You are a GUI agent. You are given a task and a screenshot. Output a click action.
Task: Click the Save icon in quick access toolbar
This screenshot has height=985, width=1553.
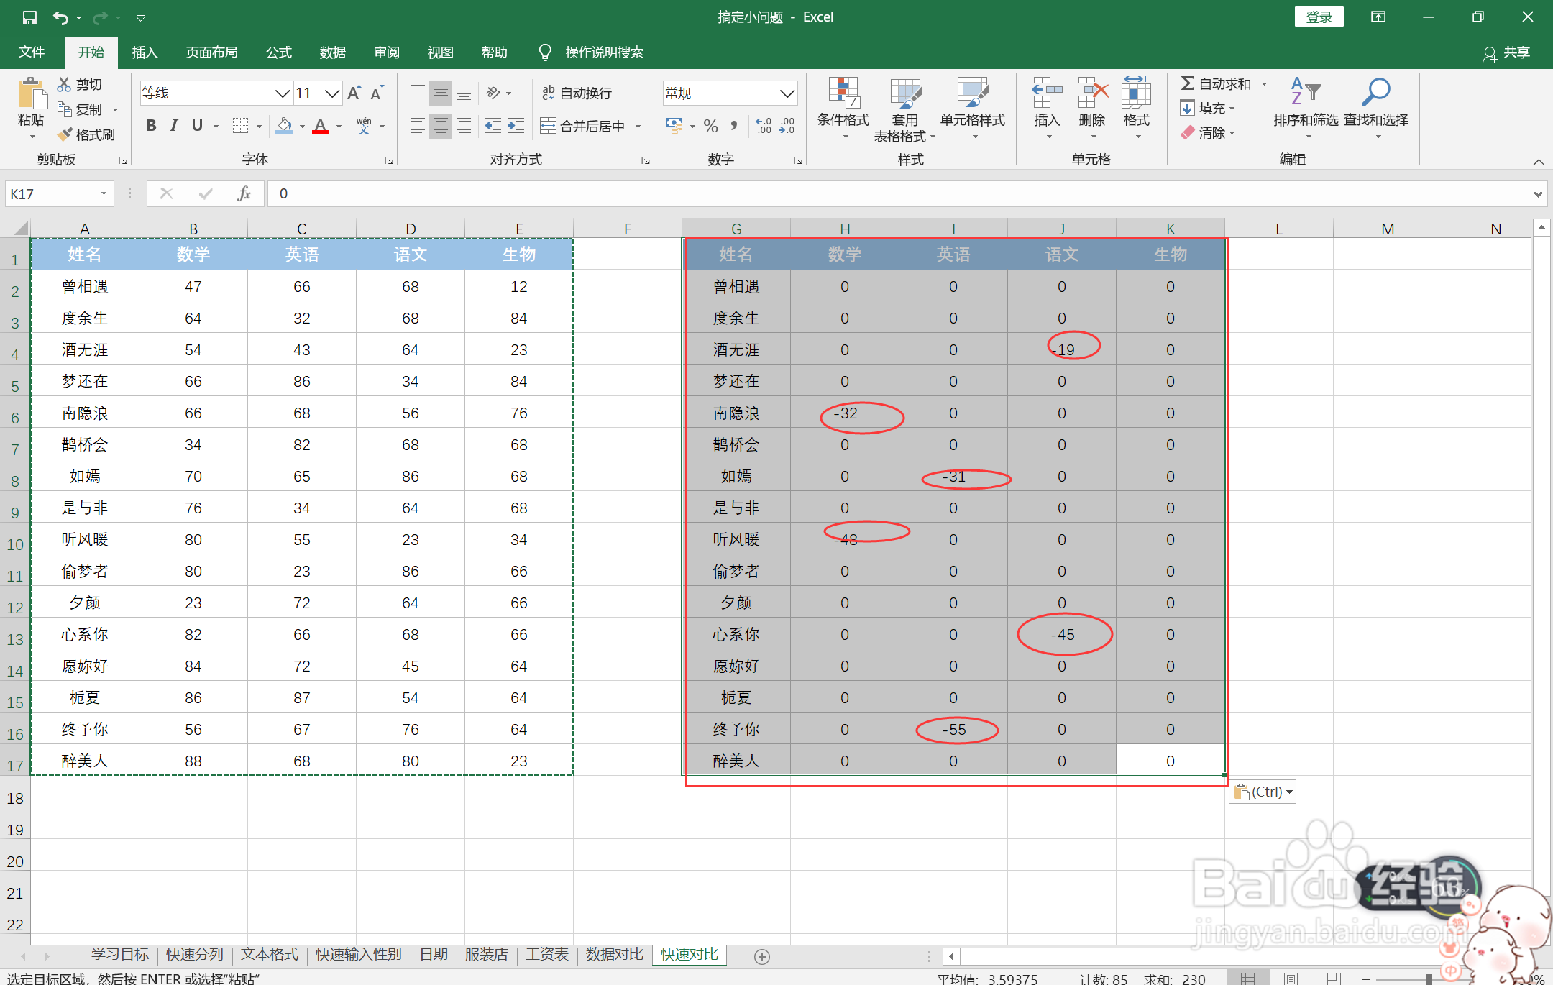(29, 17)
